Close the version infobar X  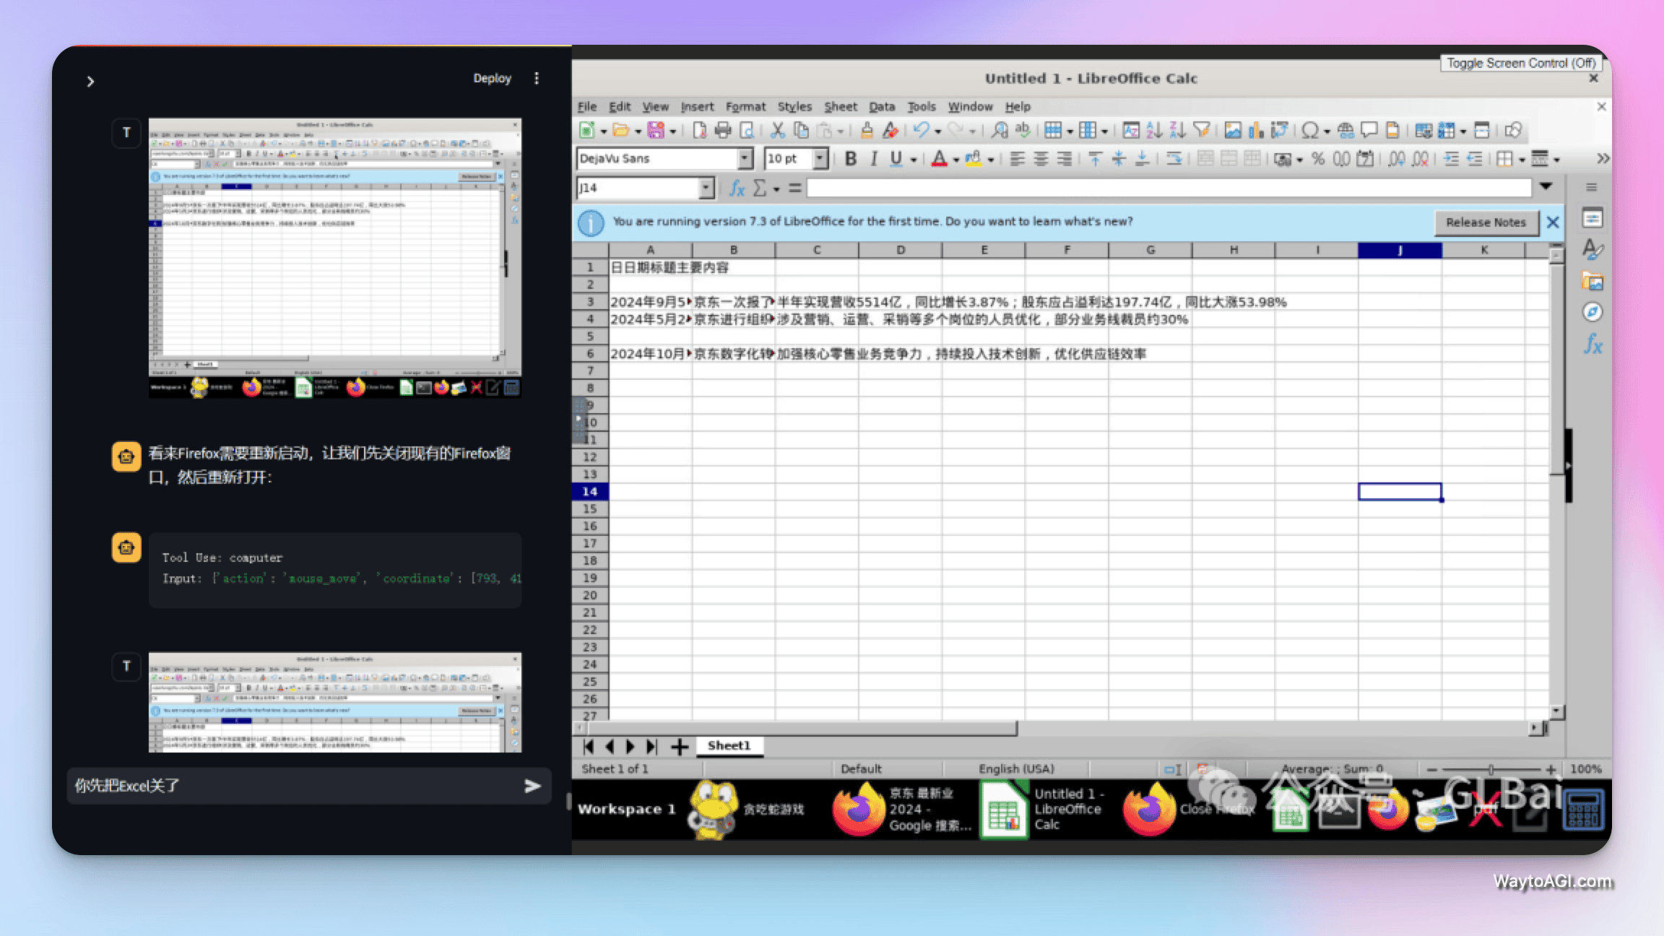(1553, 222)
